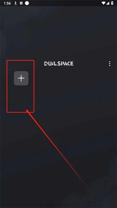Click the thin tail end of red arrow
117x208 pixels.
86,186
